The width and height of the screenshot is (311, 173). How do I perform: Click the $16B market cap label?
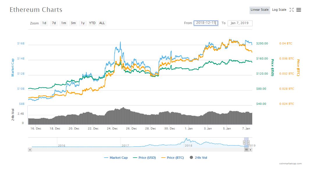(x=21, y=44)
